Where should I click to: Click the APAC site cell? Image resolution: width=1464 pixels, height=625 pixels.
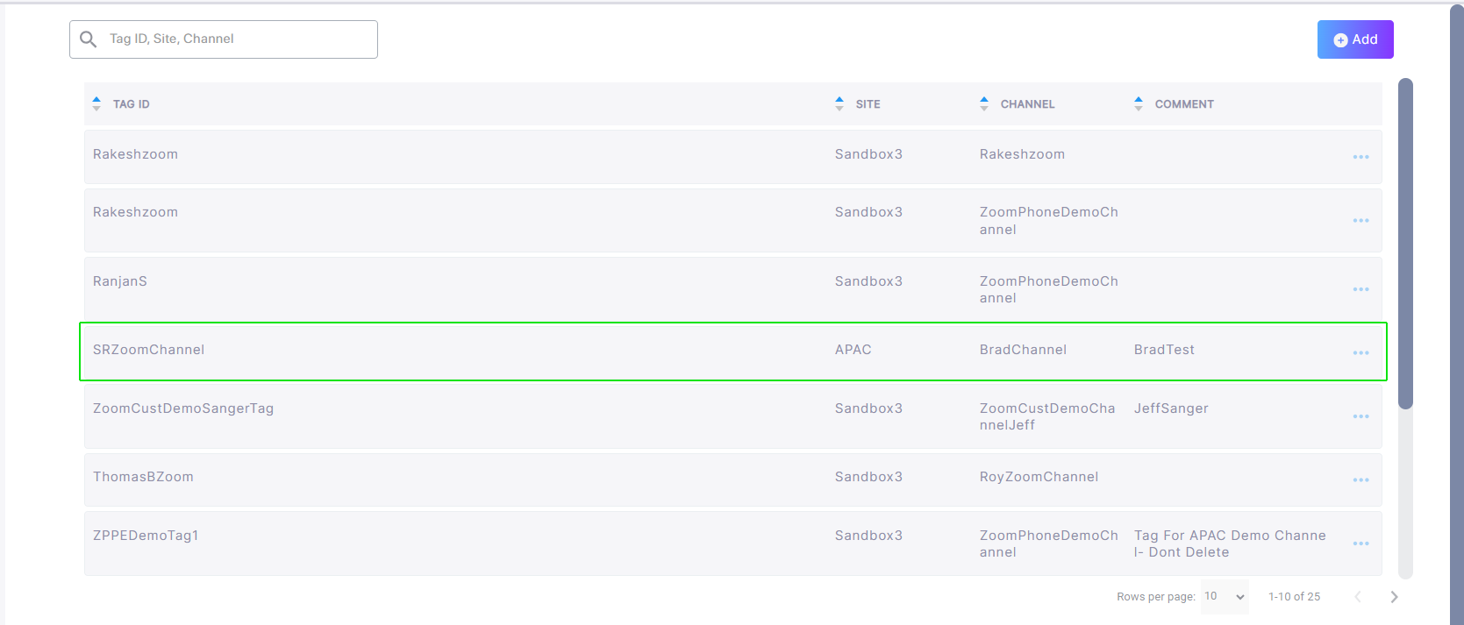pos(853,350)
